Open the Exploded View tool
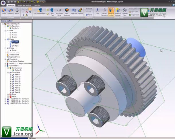The width and height of the screenshot is (175, 139). point(125,12)
